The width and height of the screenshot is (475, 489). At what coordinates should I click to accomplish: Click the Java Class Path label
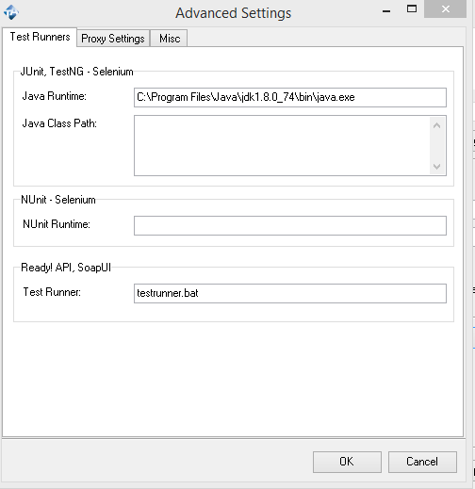click(x=59, y=123)
